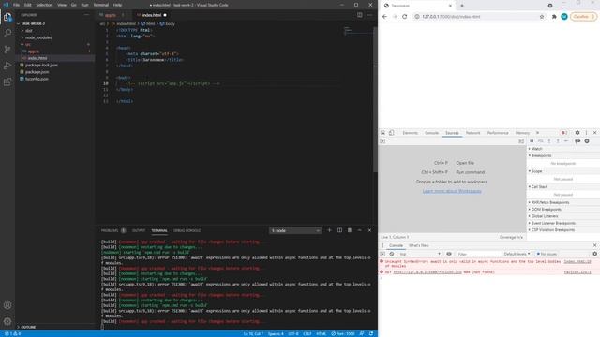
Task: Open Default levels dropdown in console
Action: point(517,254)
